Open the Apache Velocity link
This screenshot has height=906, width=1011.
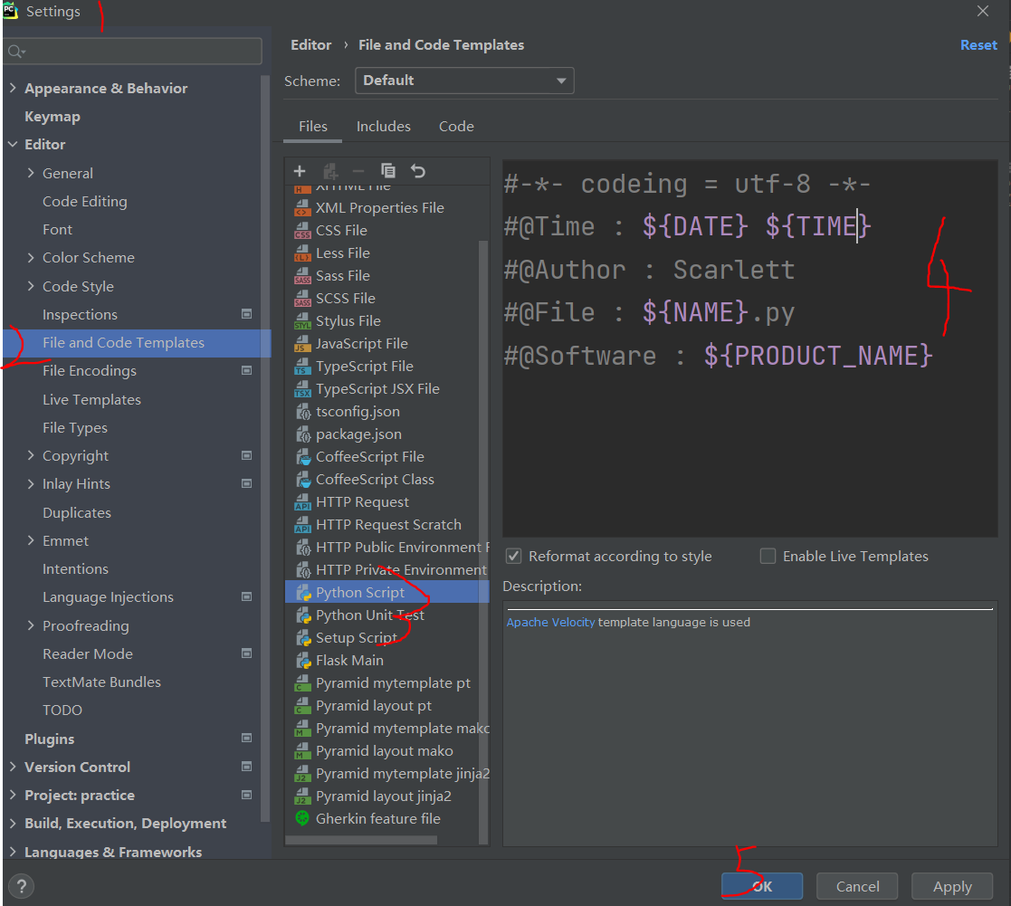pos(550,623)
